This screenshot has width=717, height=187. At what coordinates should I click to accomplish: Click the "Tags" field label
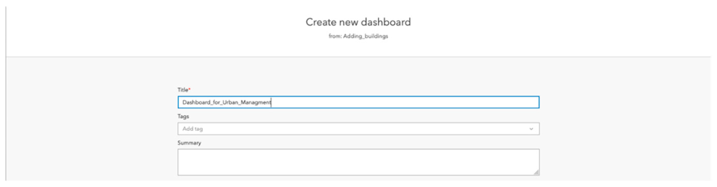coord(183,116)
